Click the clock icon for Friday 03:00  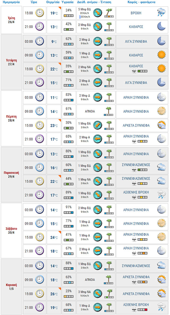point(40,153)
